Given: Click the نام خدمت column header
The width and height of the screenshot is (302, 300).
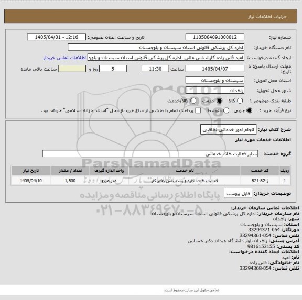Looking at the screenshot, I should (x=185, y=171).
